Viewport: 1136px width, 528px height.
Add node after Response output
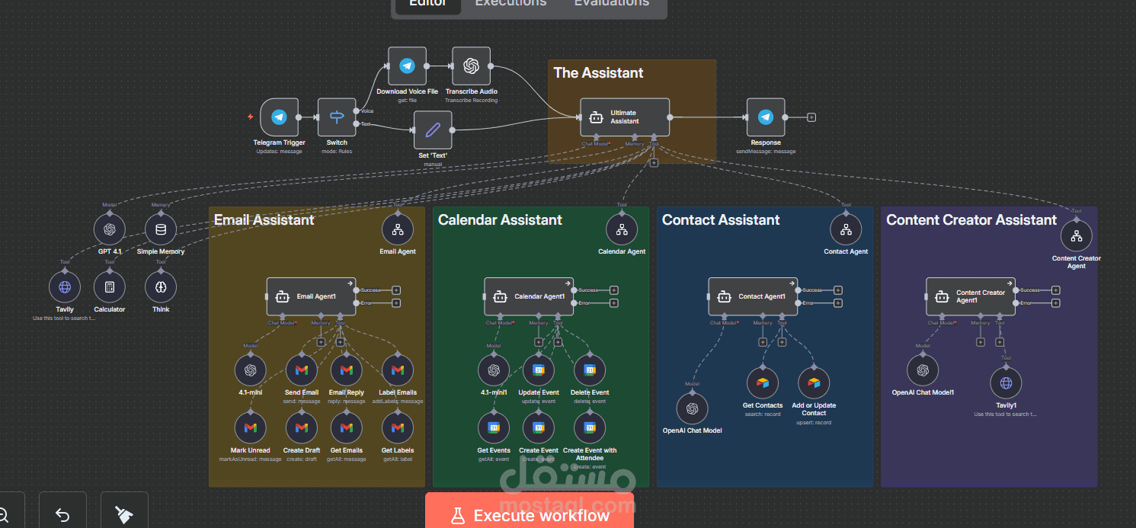tap(811, 117)
